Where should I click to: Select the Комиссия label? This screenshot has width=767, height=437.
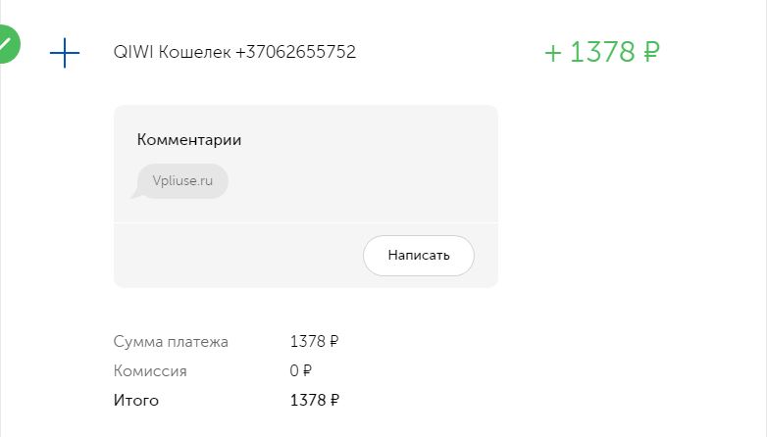coord(150,371)
